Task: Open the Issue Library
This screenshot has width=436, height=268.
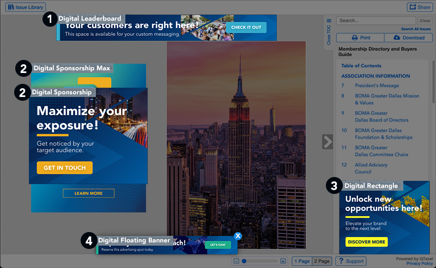Action: click(x=25, y=7)
